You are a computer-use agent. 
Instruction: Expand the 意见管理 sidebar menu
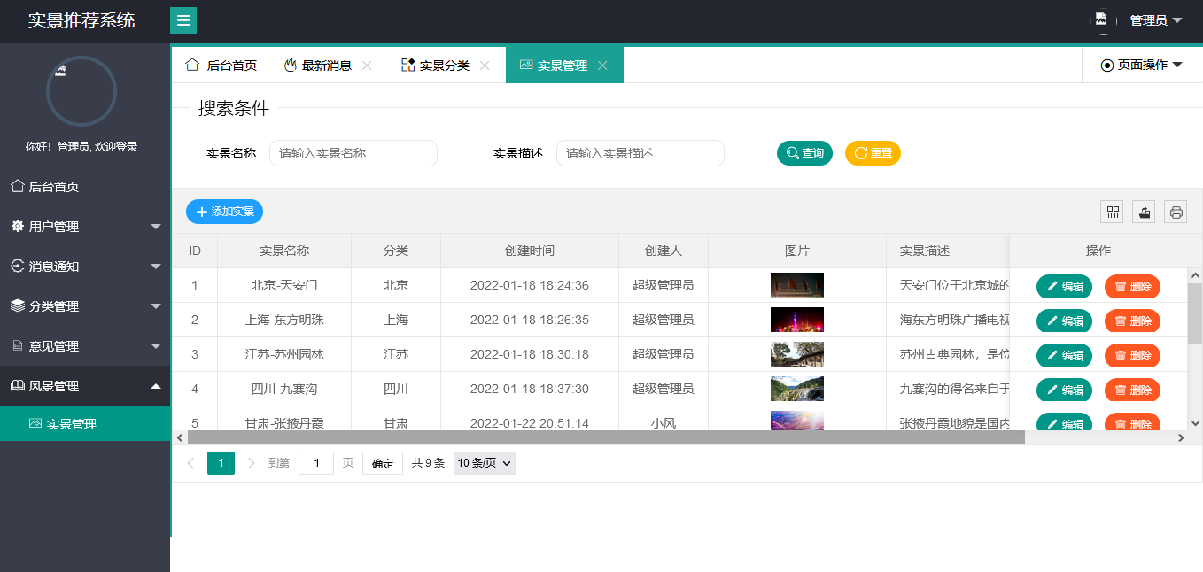point(85,346)
